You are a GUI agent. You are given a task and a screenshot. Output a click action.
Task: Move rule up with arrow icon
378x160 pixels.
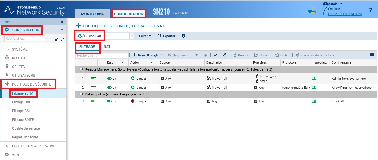[197, 55]
